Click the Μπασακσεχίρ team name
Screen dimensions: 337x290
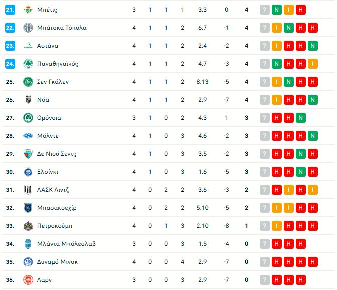[x=57, y=208]
